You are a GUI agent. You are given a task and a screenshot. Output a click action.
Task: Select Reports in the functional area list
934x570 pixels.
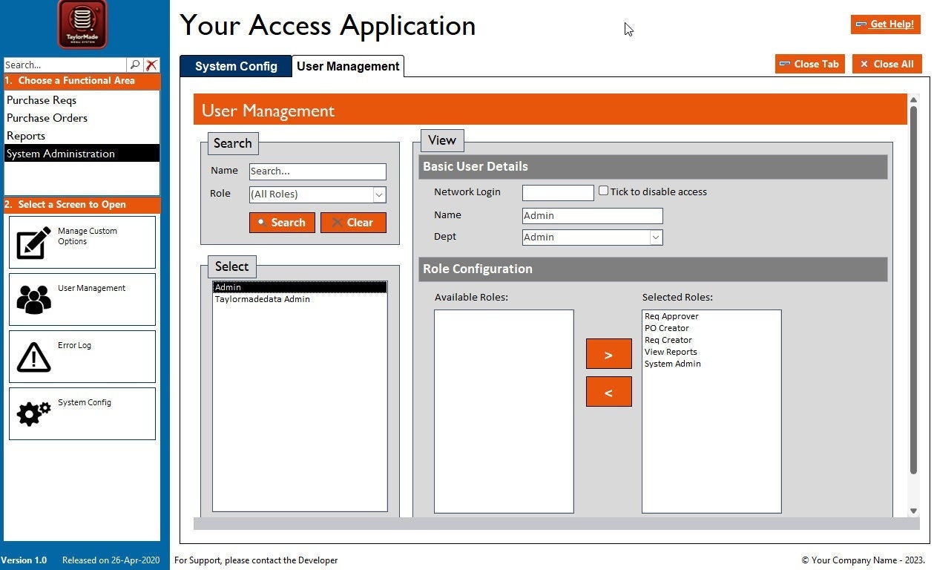pyautogui.click(x=26, y=136)
